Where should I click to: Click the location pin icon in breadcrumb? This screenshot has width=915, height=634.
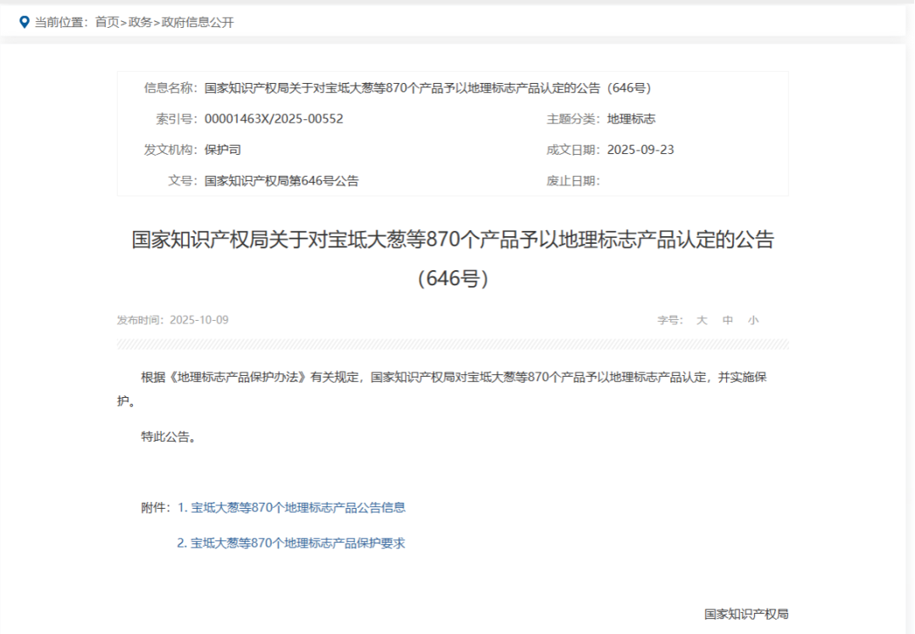(x=24, y=22)
